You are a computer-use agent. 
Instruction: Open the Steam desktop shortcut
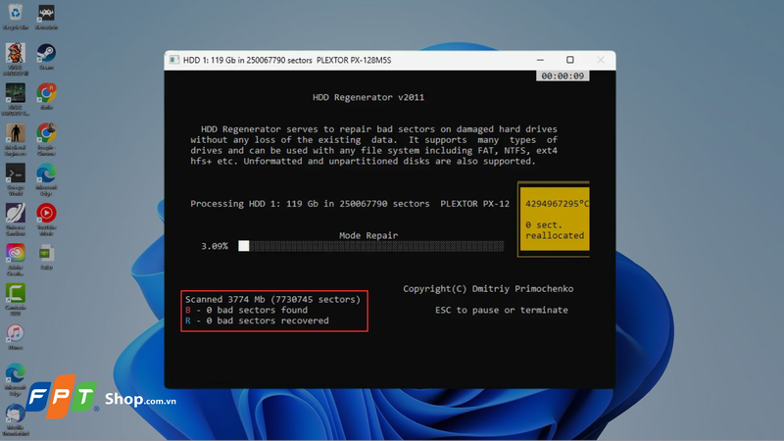click(46, 56)
